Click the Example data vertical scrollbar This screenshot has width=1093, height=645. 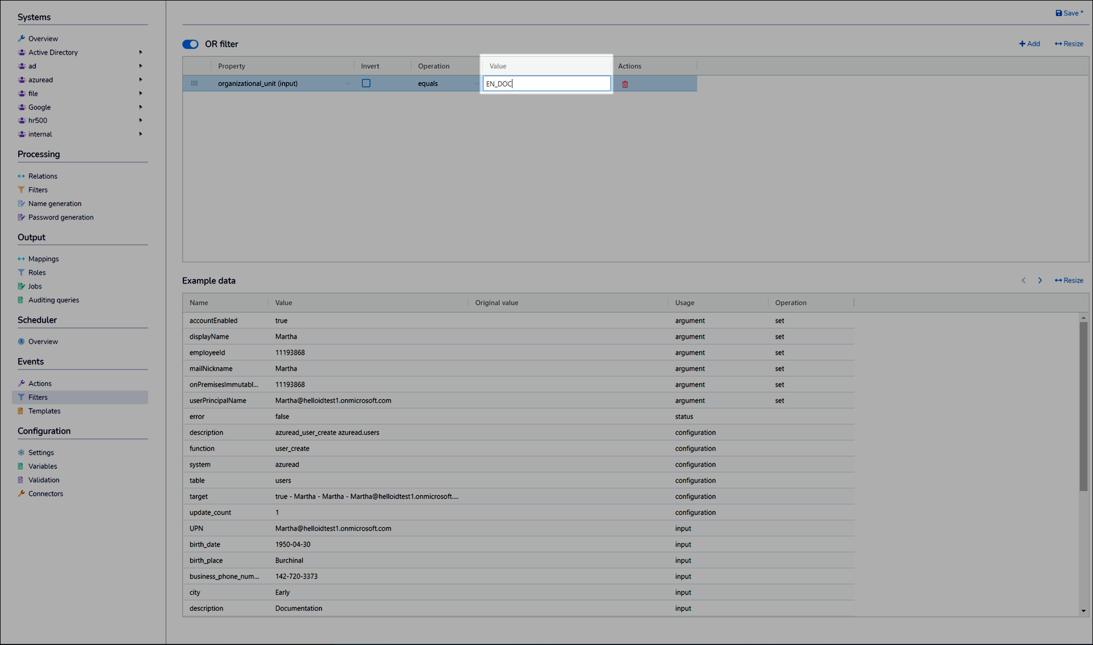1083,405
